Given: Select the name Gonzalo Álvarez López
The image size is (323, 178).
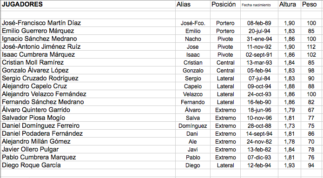Looking at the screenshot, I should (x=35, y=70).
